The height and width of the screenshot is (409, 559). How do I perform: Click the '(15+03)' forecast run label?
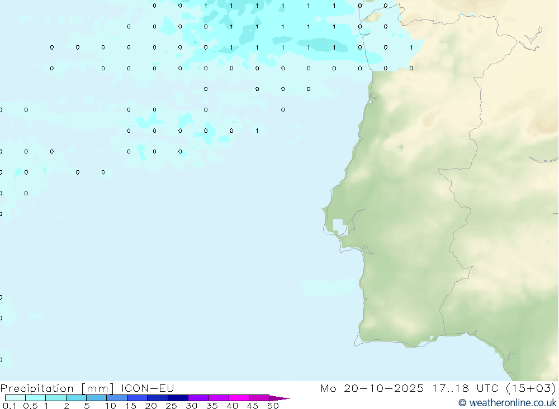tap(531, 388)
